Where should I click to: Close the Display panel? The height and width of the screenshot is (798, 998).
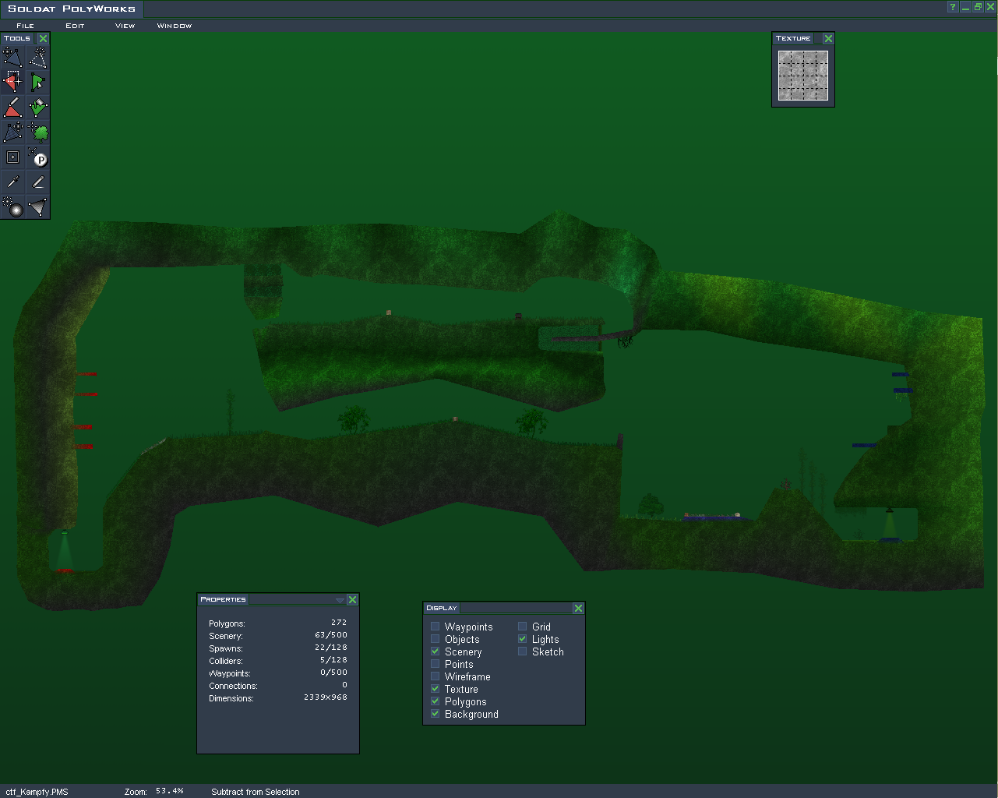[x=578, y=608]
